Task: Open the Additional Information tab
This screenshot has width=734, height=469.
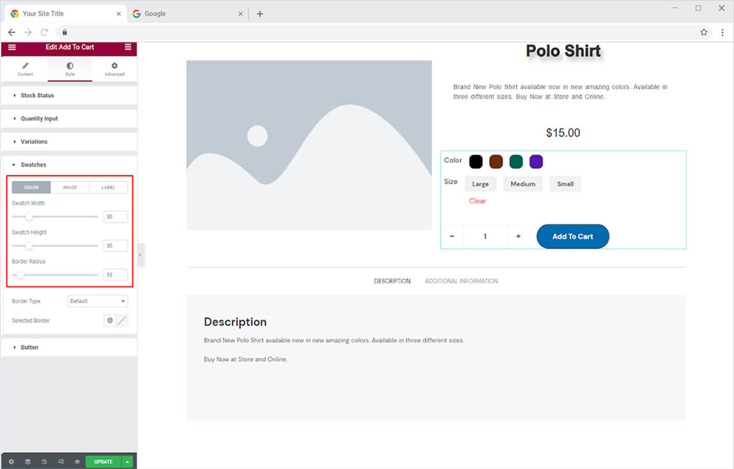Action: (x=461, y=281)
